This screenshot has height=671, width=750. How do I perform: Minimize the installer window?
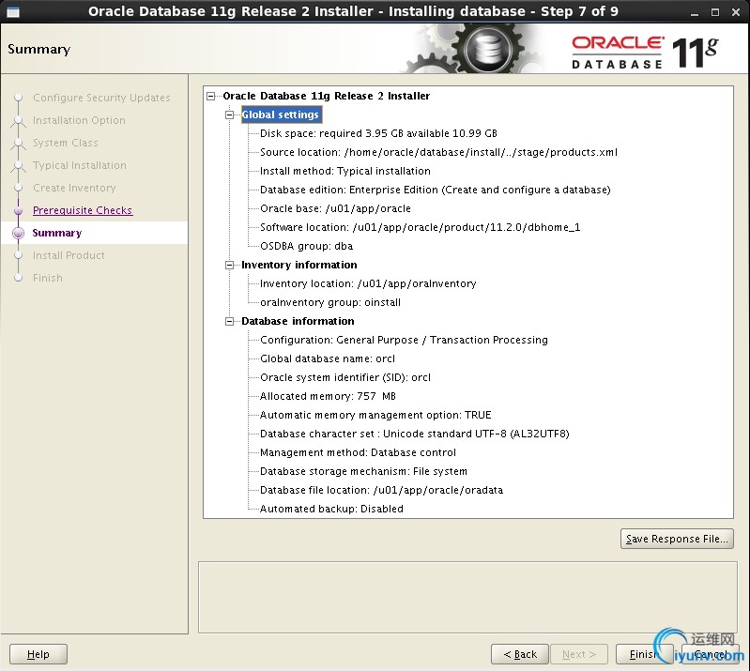click(x=695, y=12)
